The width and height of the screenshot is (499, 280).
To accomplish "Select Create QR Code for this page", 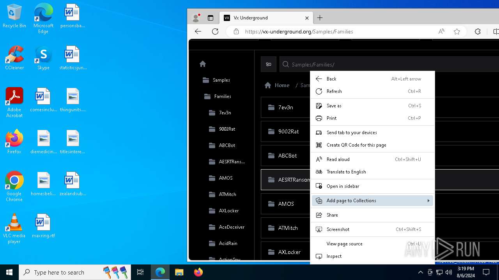I will [372, 145].
